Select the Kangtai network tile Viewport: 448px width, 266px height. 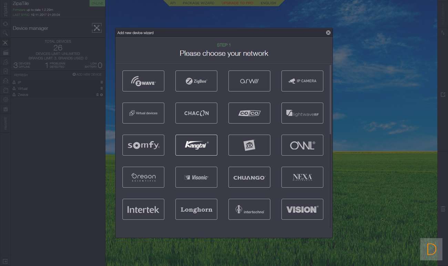pos(196,145)
